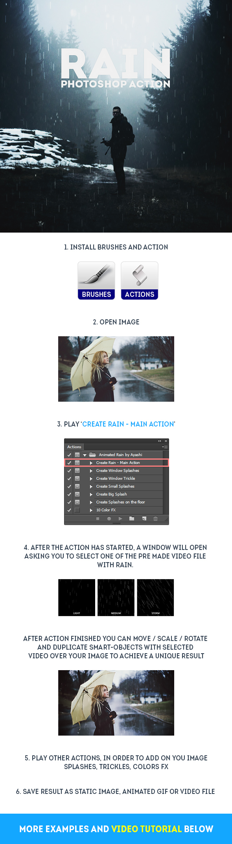Select the Create Window Trickle action text
232x844 pixels.
[116, 478]
